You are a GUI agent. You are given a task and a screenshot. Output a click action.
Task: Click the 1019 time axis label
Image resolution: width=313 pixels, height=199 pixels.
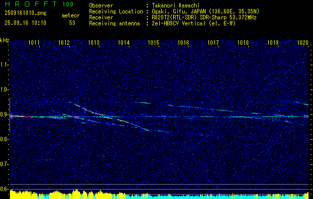pos(273,42)
